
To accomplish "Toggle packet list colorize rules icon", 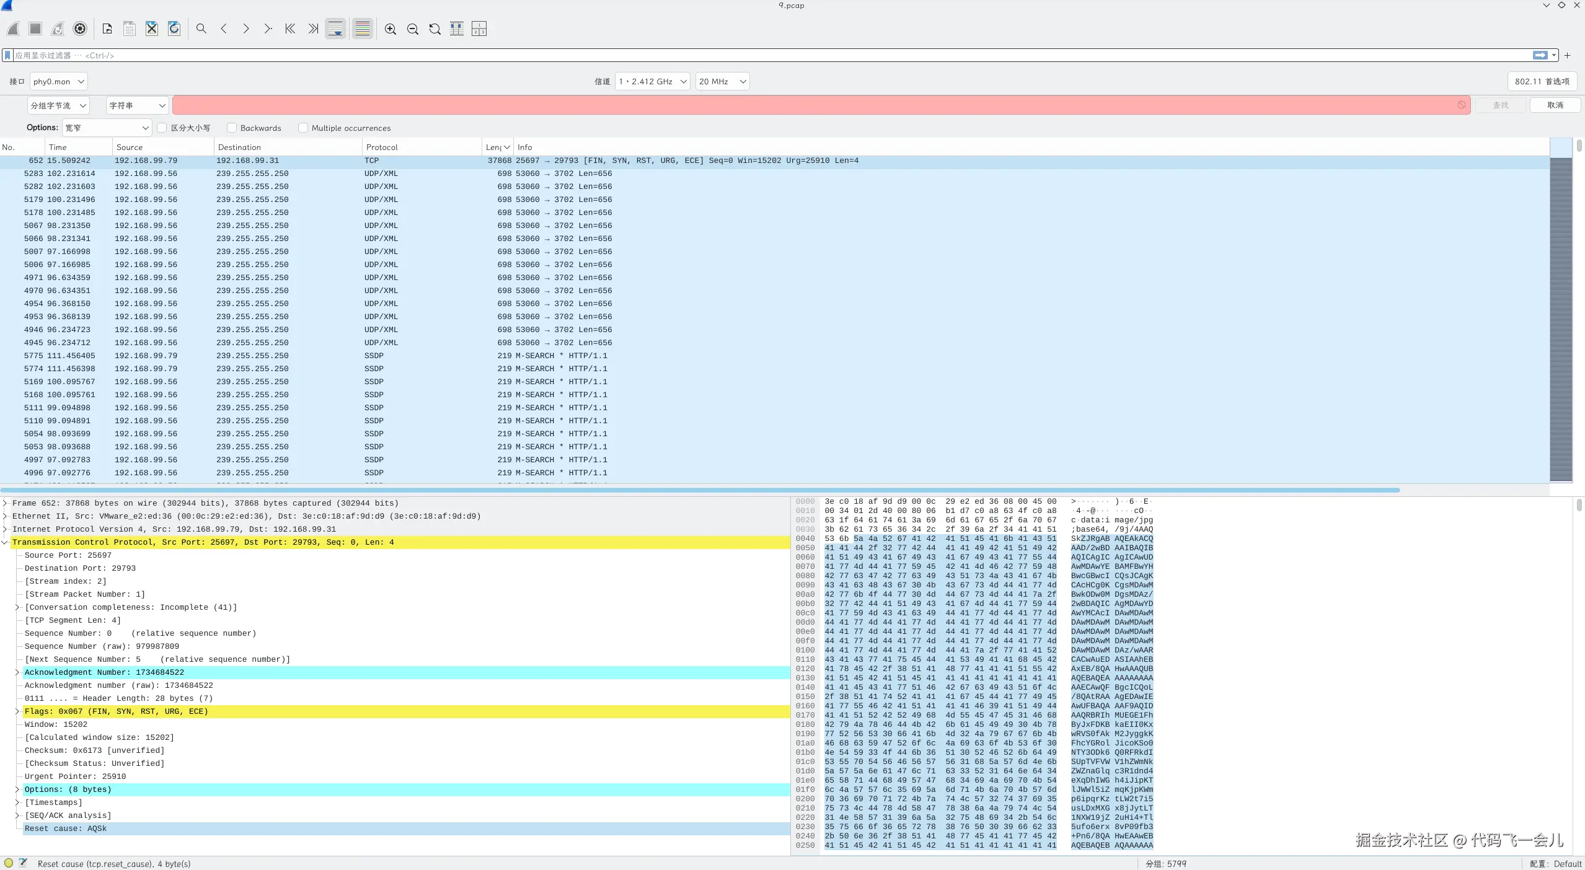I will (x=363, y=29).
